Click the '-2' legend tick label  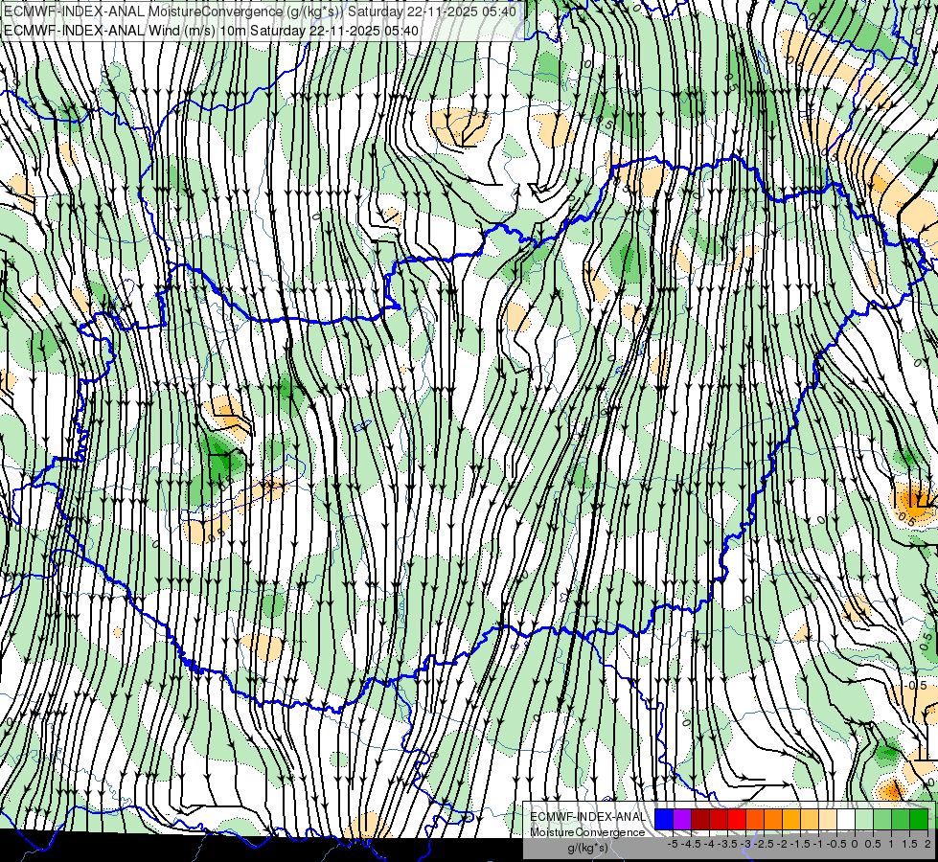[x=782, y=844]
